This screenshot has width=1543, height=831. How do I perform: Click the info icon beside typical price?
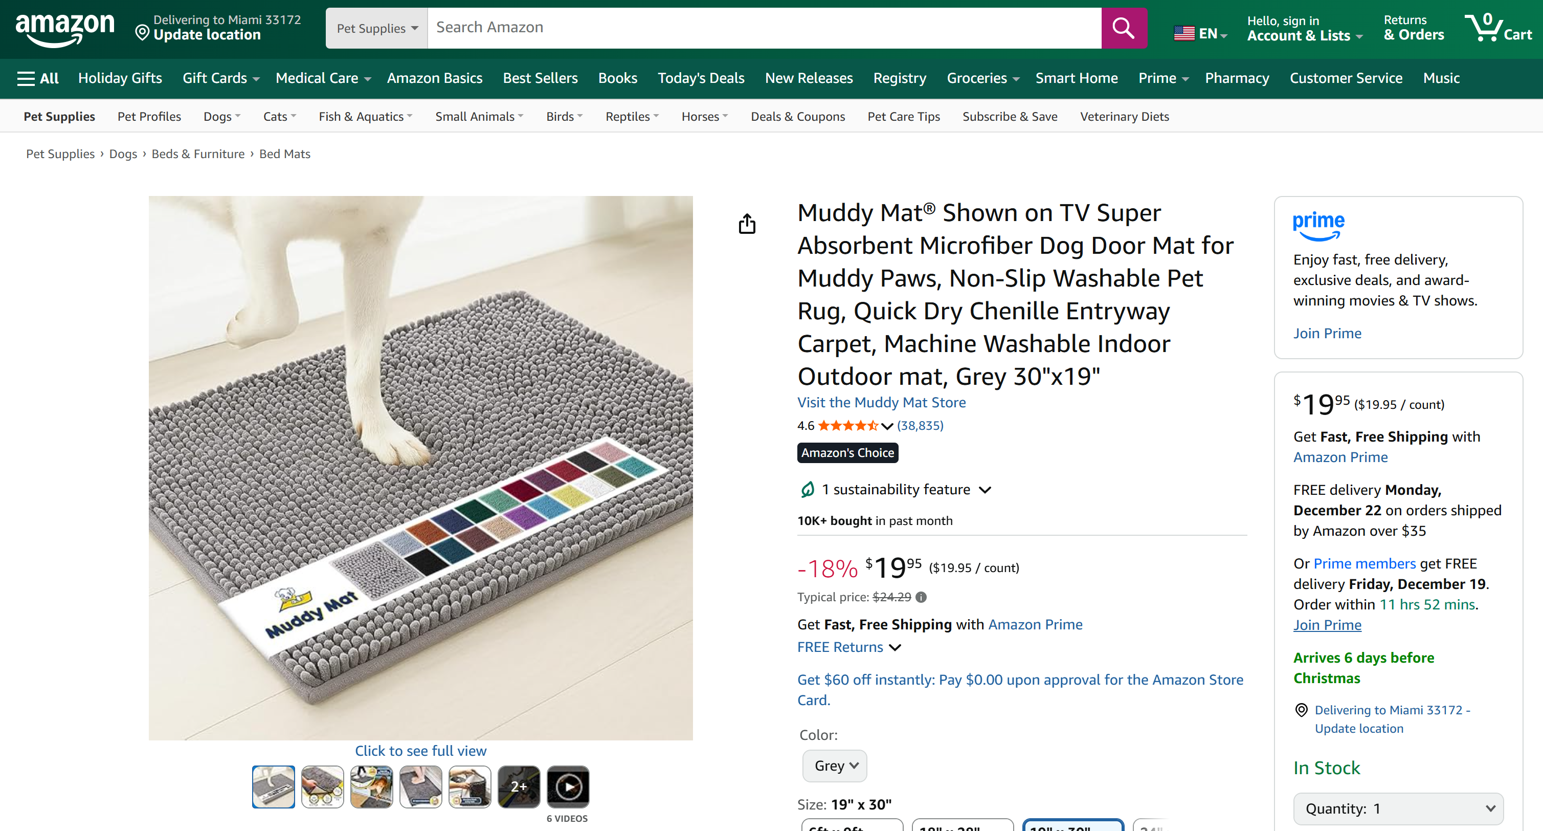[x=921, y=597]
